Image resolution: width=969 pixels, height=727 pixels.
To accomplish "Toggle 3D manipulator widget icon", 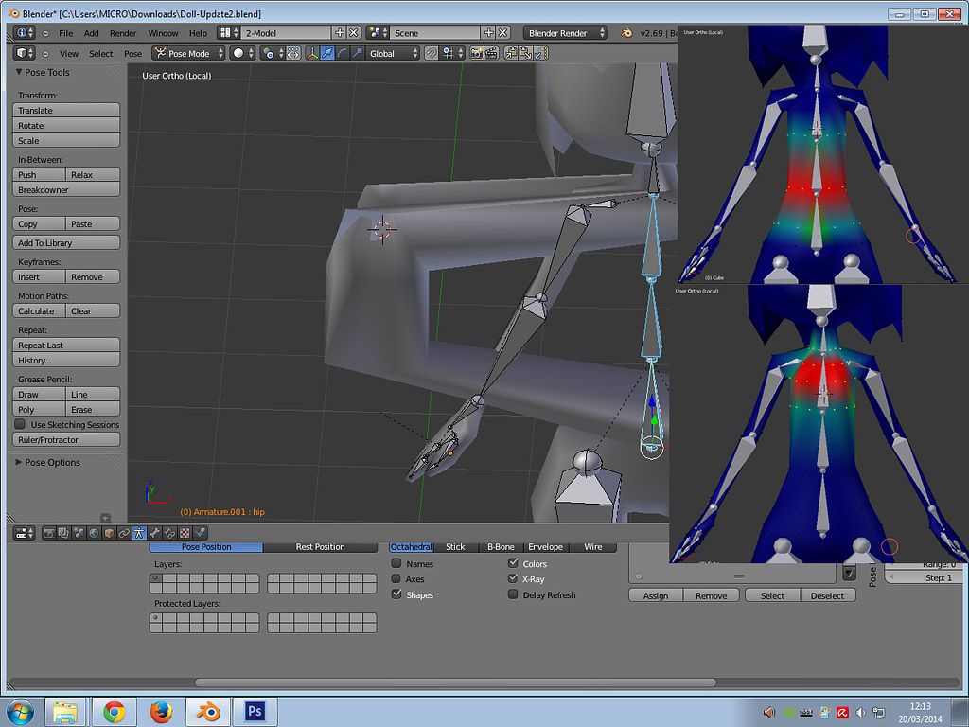I will pyautogui.click(x=312, y=53).
